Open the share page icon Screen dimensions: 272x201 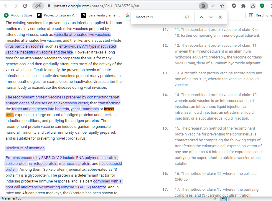pos(212,6)
